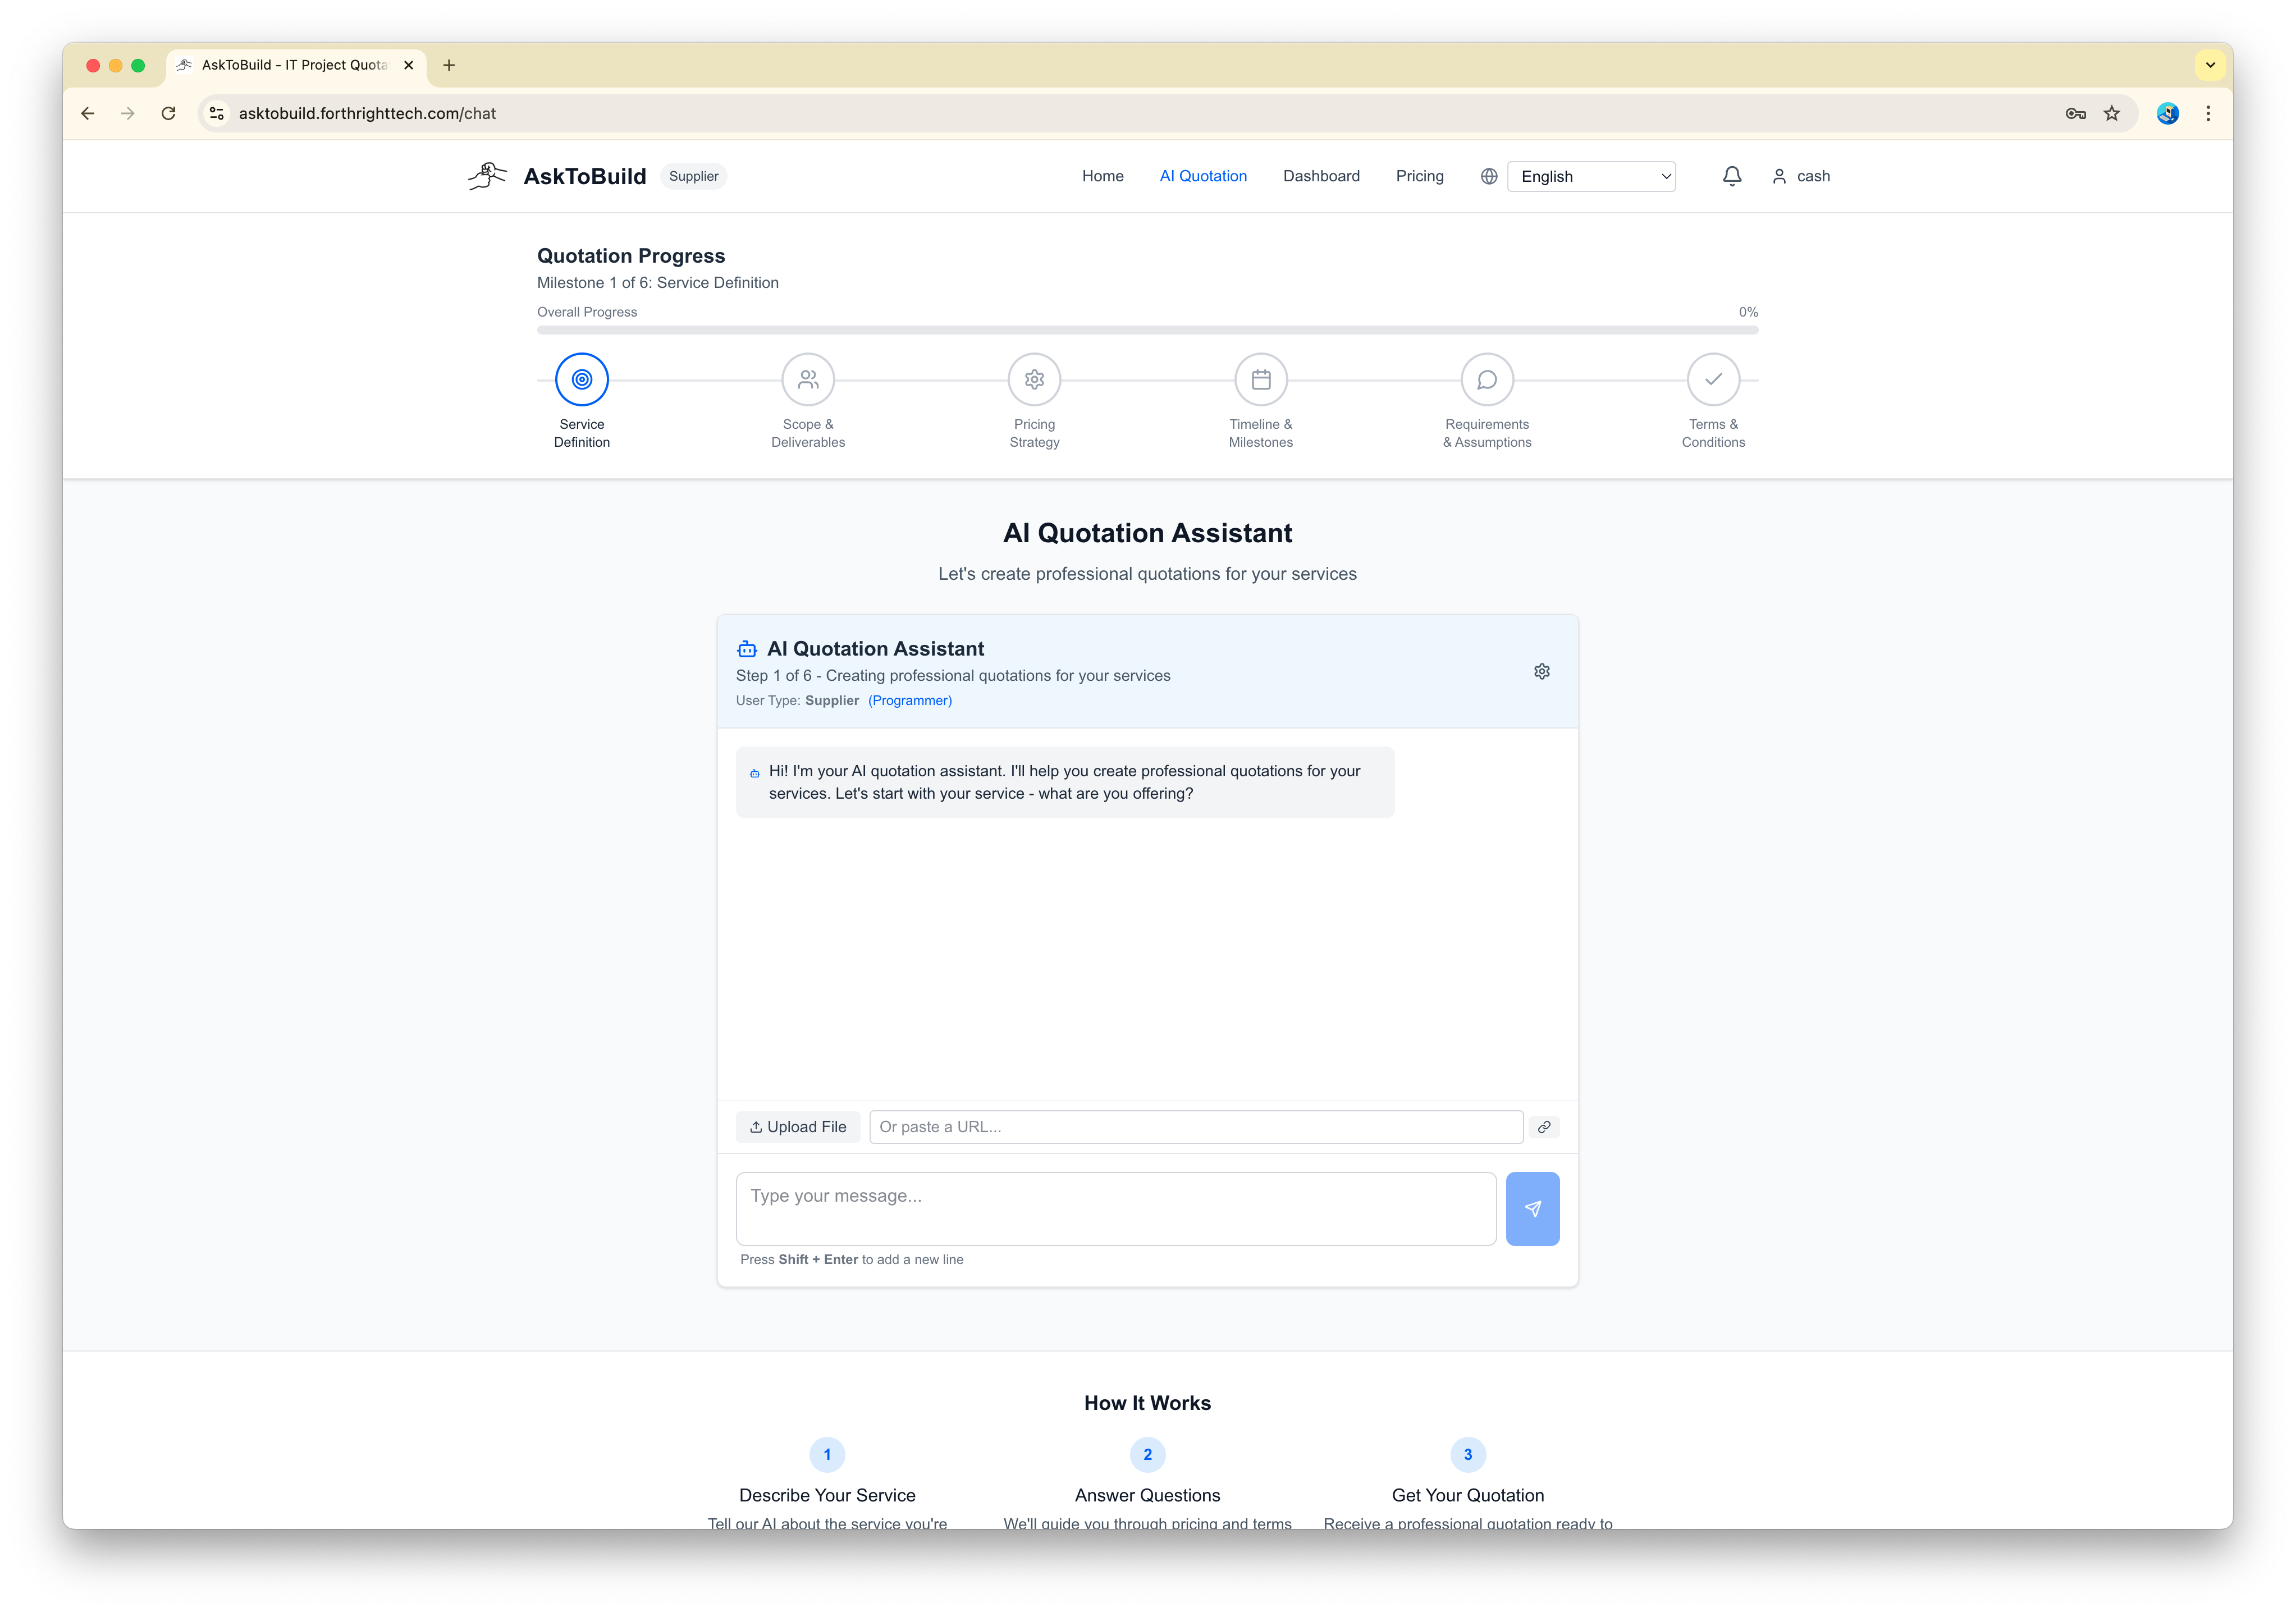Select the Requirements & Assumptions chat icon
The height and width of the screenshot is (1612, 2296).
(1487, 380)
